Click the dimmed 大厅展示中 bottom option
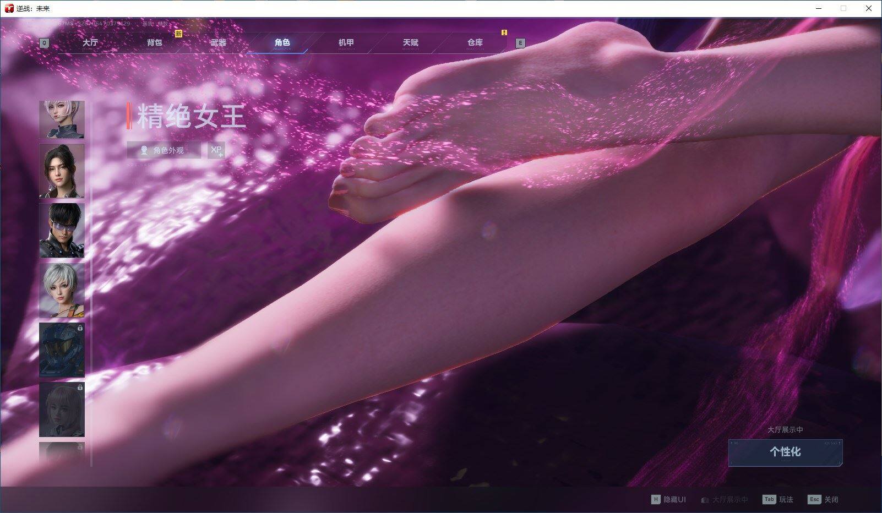 click(725, 500)
